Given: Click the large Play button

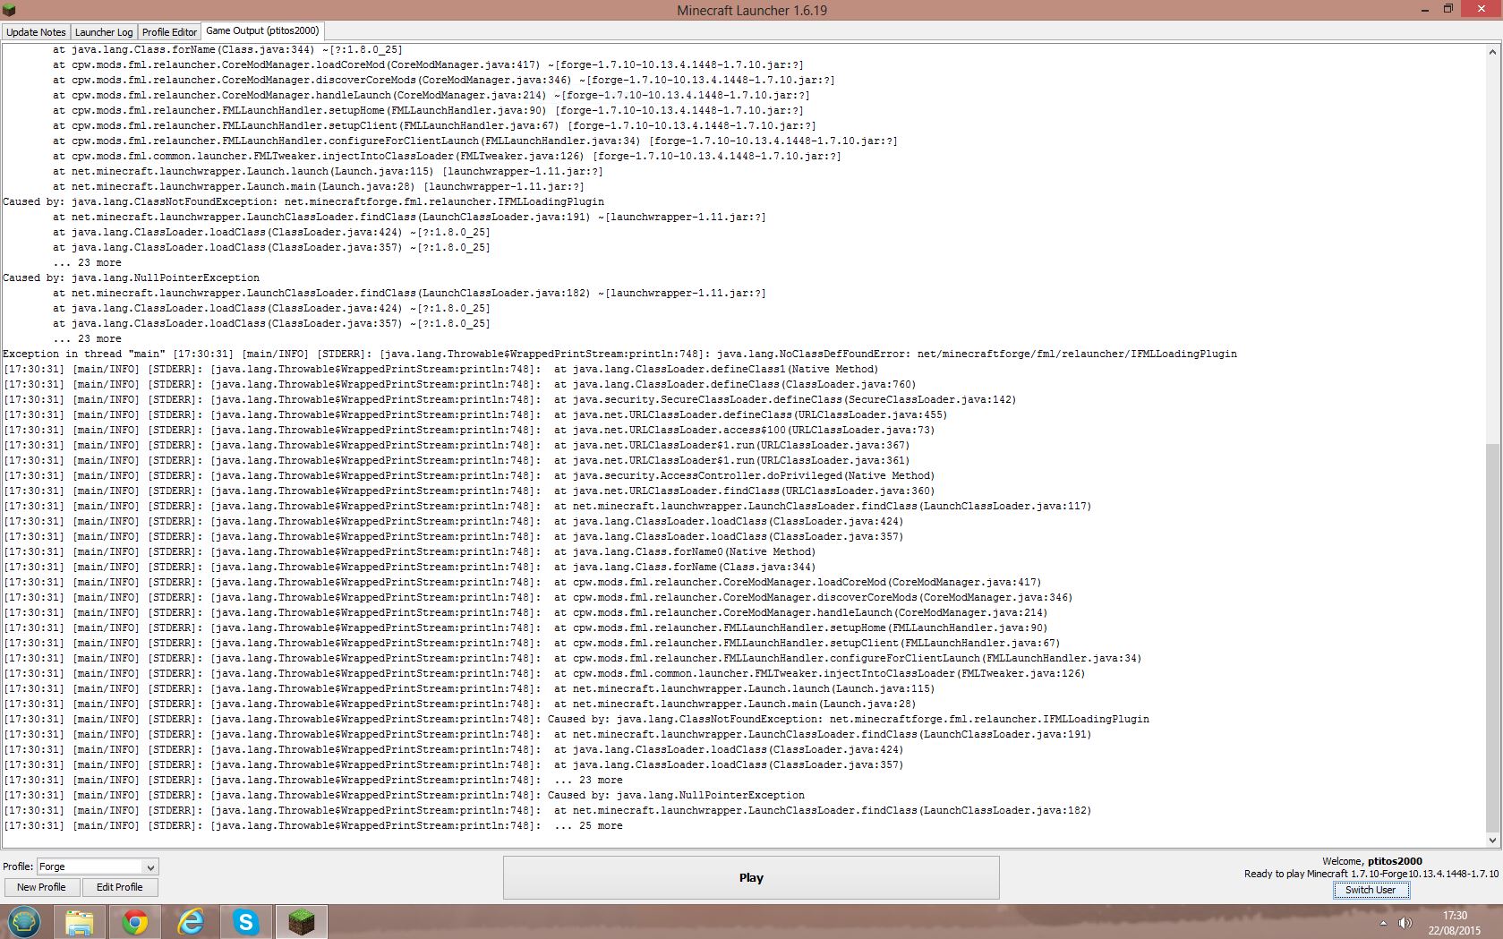Looking at the screenshot, I should (x=751, y=877).
